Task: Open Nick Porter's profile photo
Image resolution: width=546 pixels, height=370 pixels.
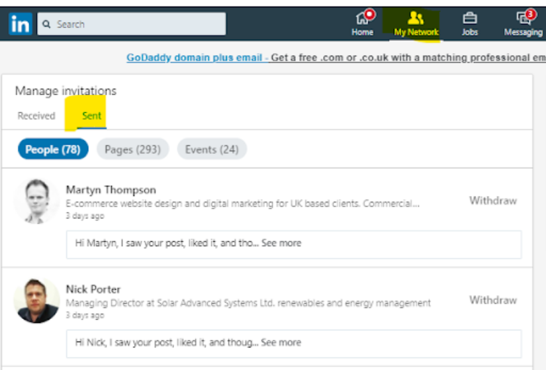Action: pyautogui.click(x=36, y=301)
